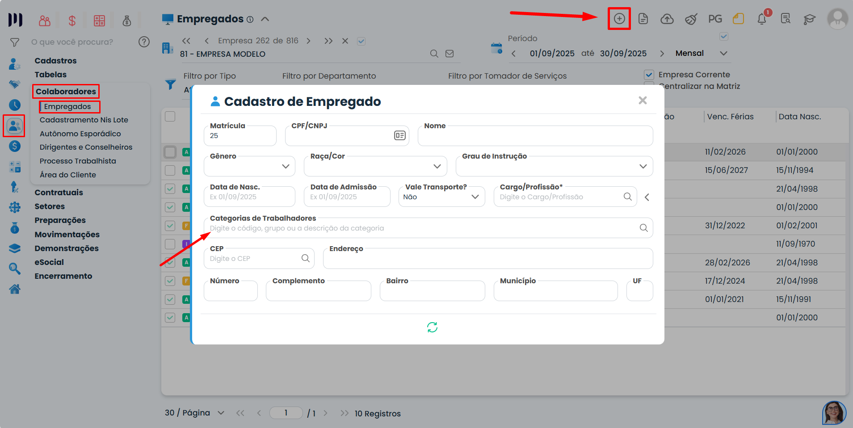Toggle the checkbox next to Período
853x428 pixels.
[724, 36]
